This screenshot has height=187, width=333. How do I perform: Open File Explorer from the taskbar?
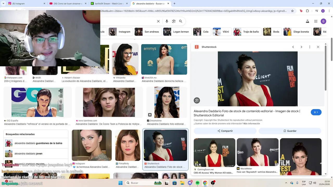tap(182, 183)
